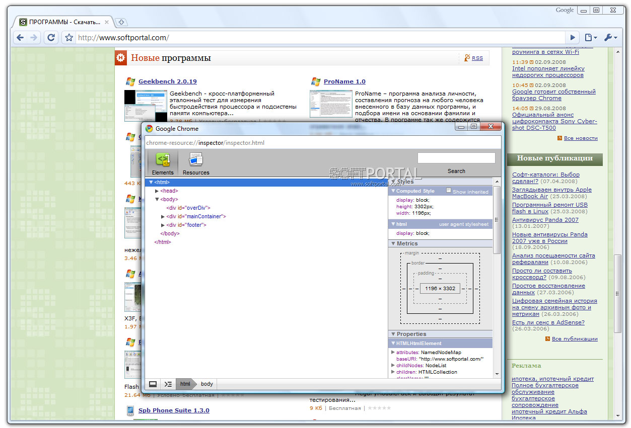Enable the Show inherited checkbox
This screenshot has width=631, height=428.
click(x=449, y=191)
